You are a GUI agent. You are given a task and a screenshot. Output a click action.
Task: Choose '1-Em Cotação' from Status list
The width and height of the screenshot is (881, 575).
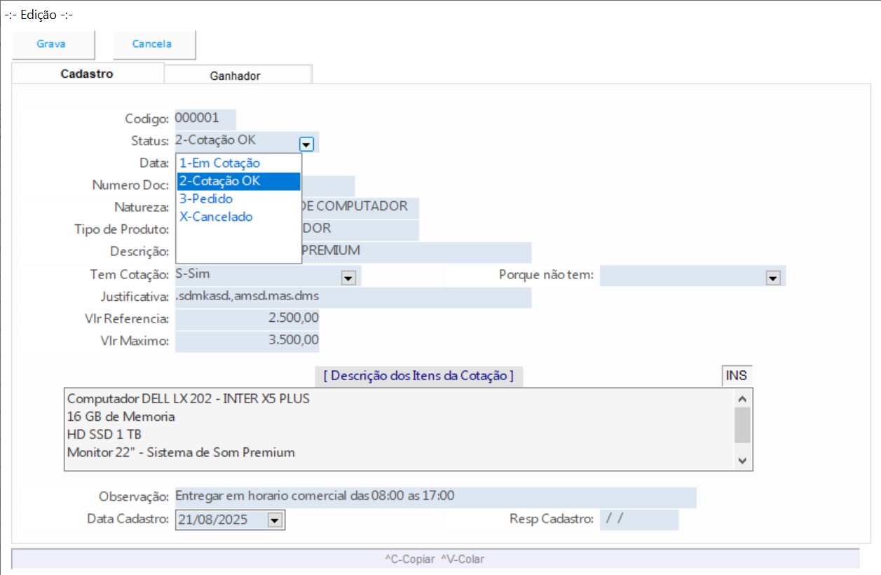(x=219, y=163)
